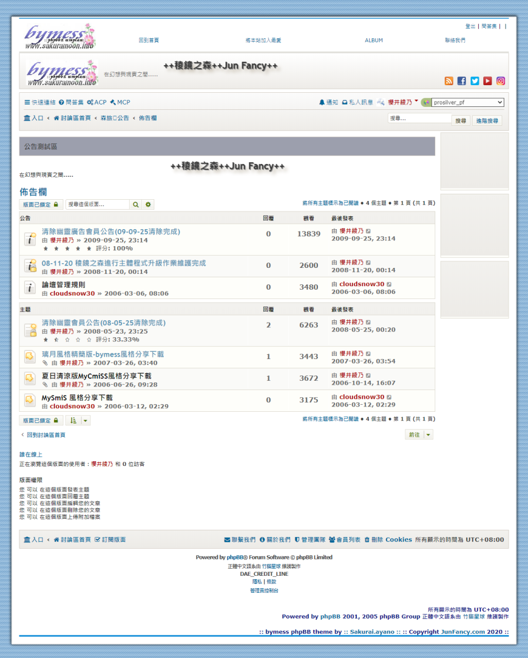
Task: Click 將所有主題標示為已閱讀 to mark topics read
Action: [x=330, y=203]
